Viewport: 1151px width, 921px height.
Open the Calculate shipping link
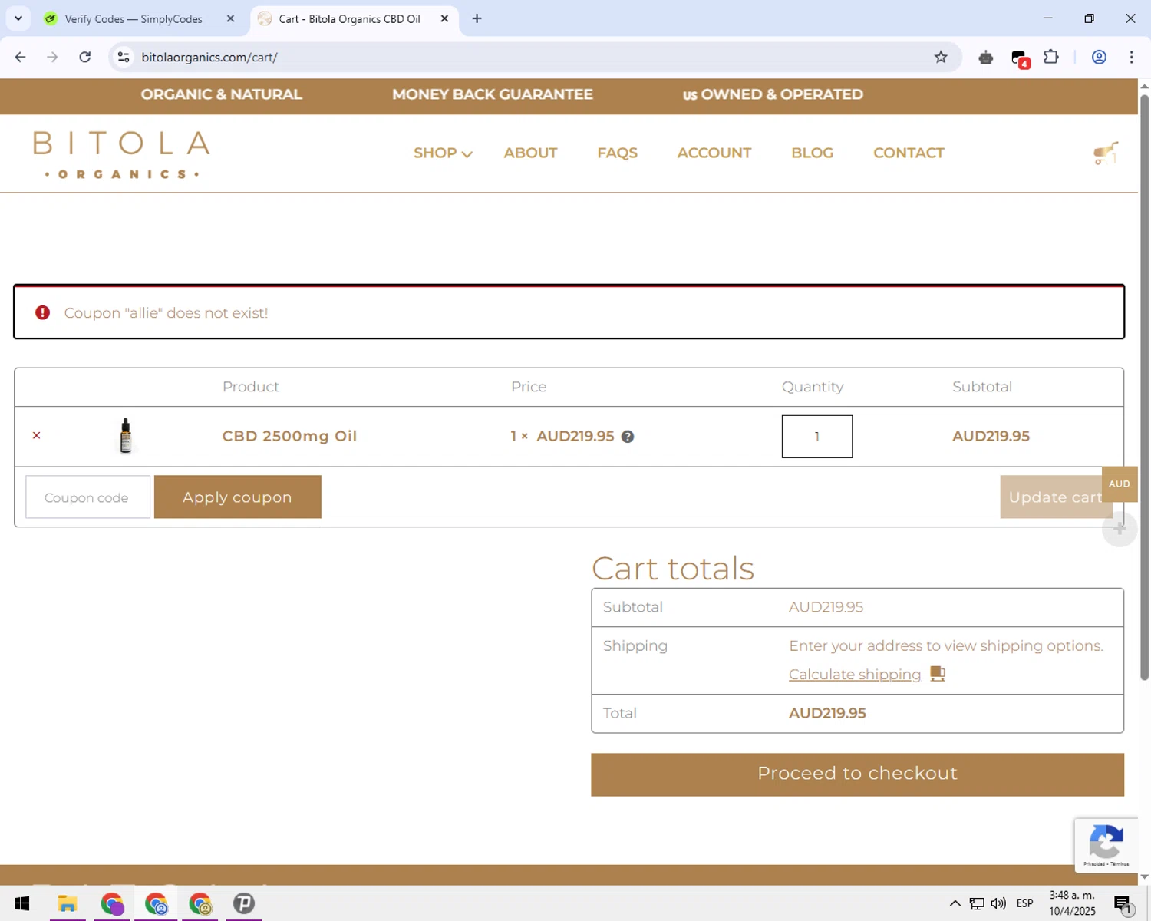click(x=855, y=675)
